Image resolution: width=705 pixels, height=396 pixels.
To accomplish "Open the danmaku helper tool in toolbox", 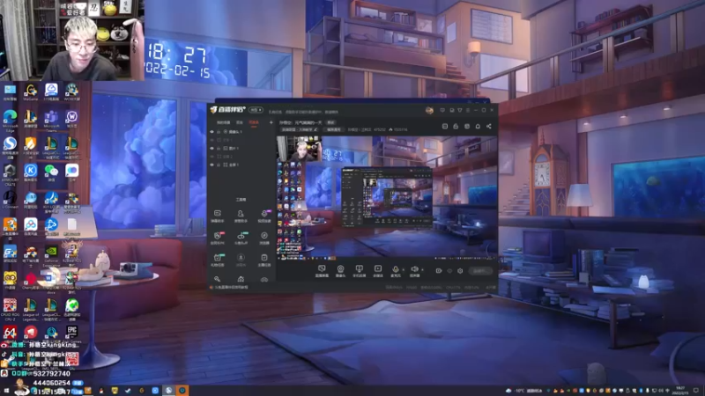I will (217, 216).
